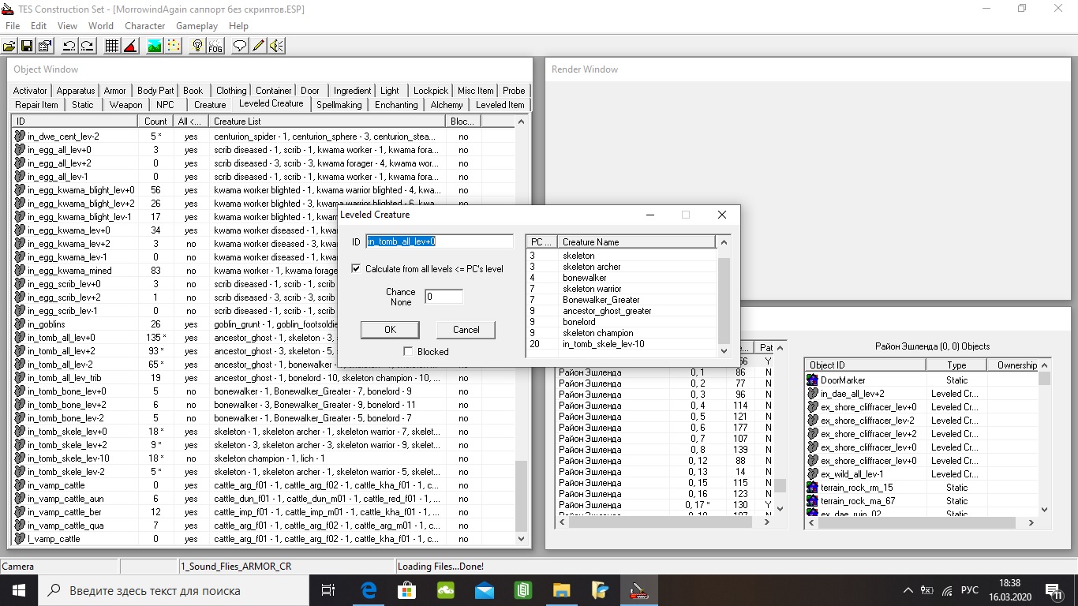Click the Save floppy disk icon

coord(27,46)
